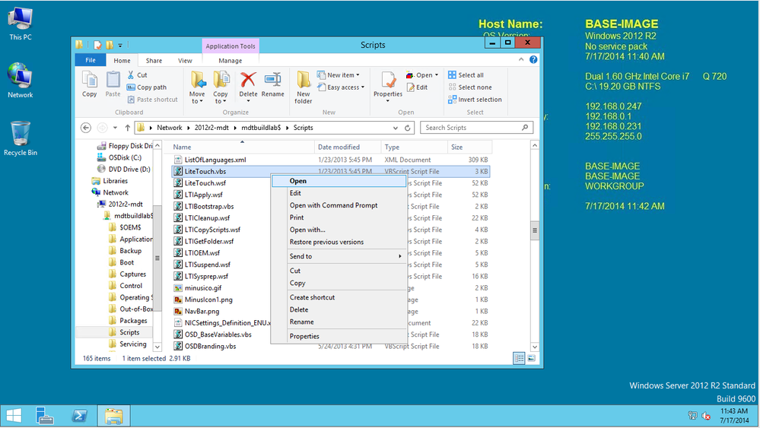
Task: Click the red Delete icon in ribbon
Action: [x=248, y=81]
